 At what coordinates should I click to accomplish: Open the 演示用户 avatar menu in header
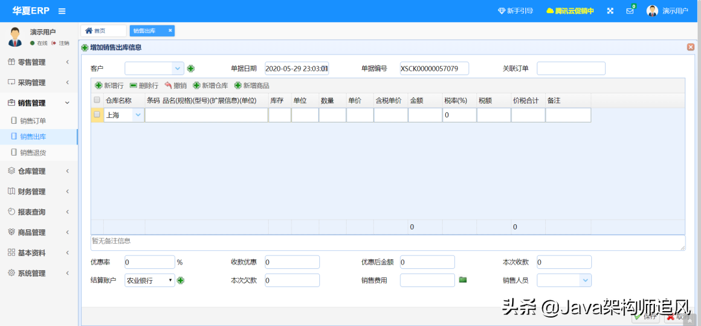(x=667, y=11)
